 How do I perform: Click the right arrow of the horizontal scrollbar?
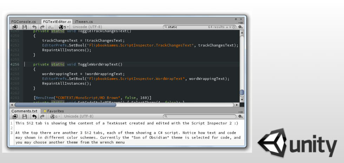[x=237, y=105]
